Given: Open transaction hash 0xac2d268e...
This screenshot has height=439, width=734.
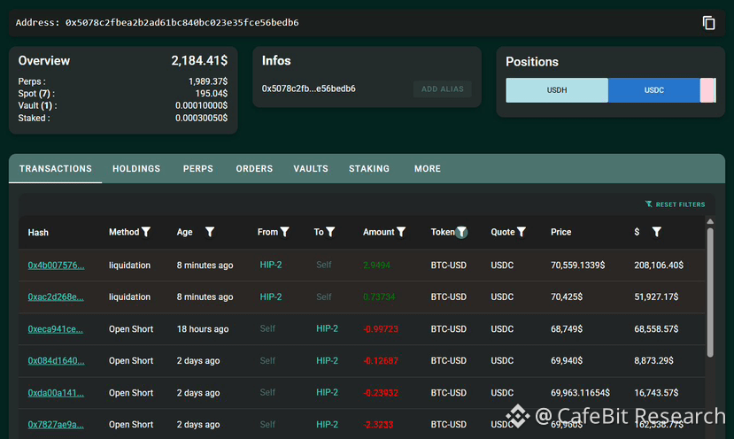Looking at the screenshot, I should coord(56,297).
